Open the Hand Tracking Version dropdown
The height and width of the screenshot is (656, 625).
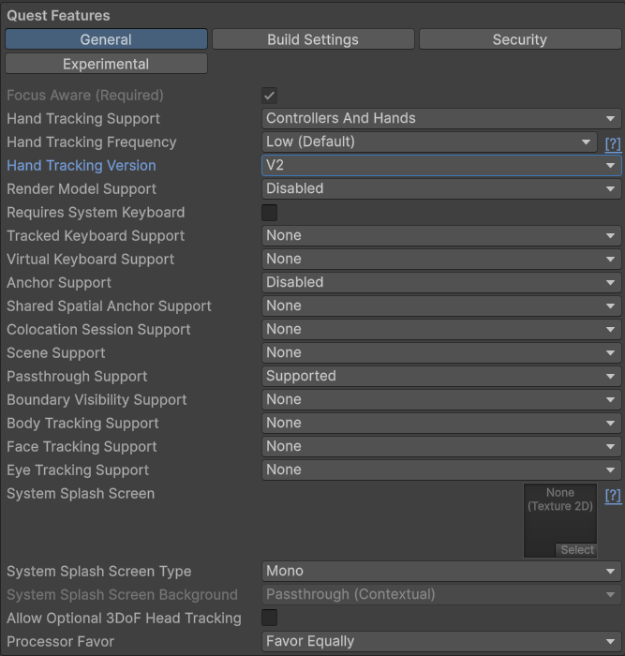(x=440, y=166)
